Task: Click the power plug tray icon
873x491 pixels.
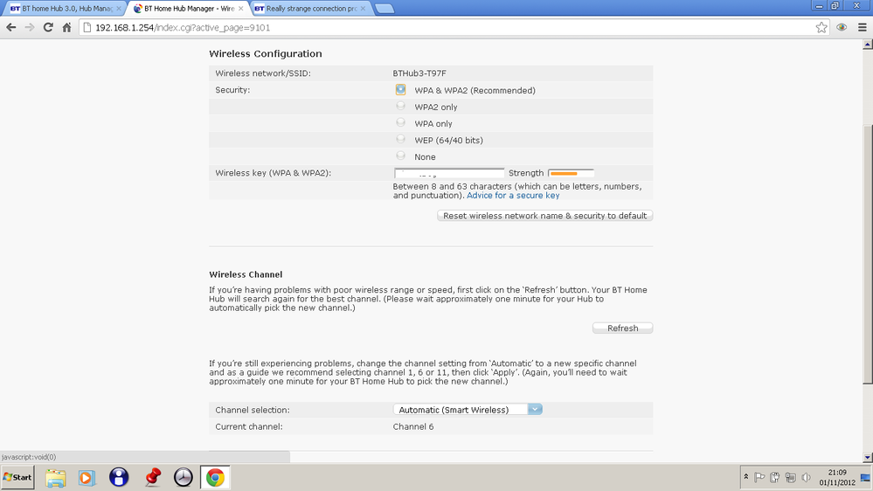Action: [774, 477]
